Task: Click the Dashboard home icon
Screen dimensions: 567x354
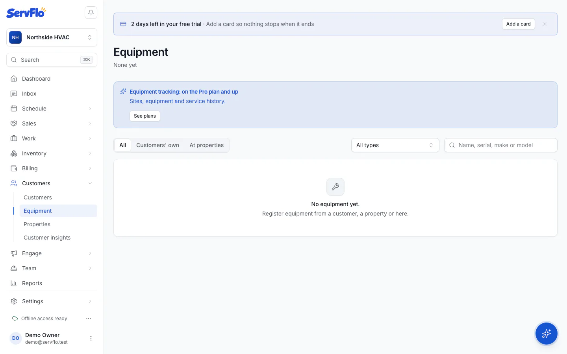Action: [x=14, y=79]
